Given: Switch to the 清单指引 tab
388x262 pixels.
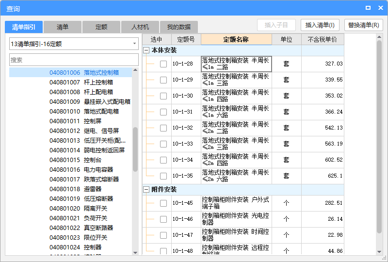Looking at the screenshot, I should pyautogui.click(x=24, y=27).
